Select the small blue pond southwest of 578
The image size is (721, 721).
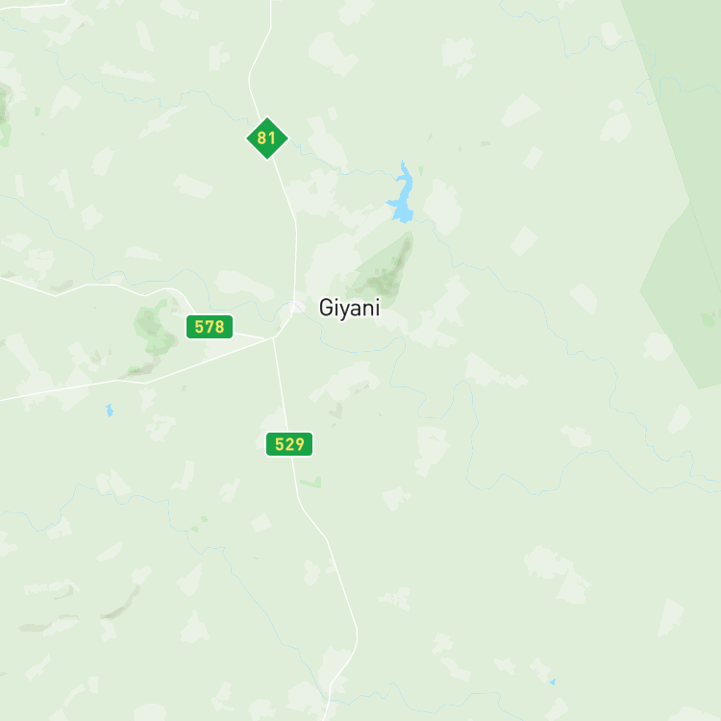110,410
